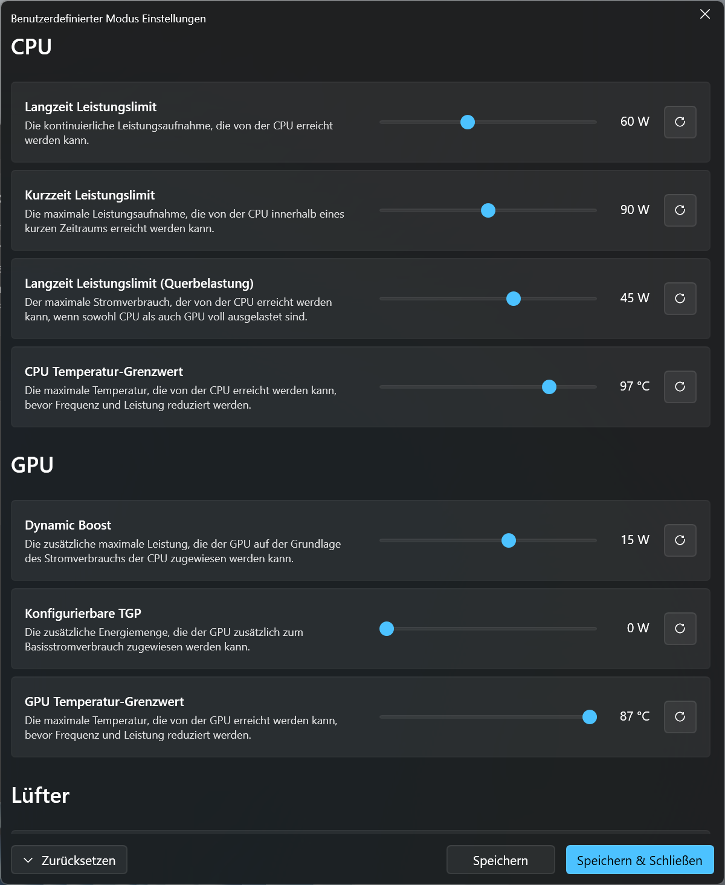Image resolution: width=725 pixels, height=885 pixels.
Task: Click the Konfigurierbare TGP slider handle
Action: point(387,629)
